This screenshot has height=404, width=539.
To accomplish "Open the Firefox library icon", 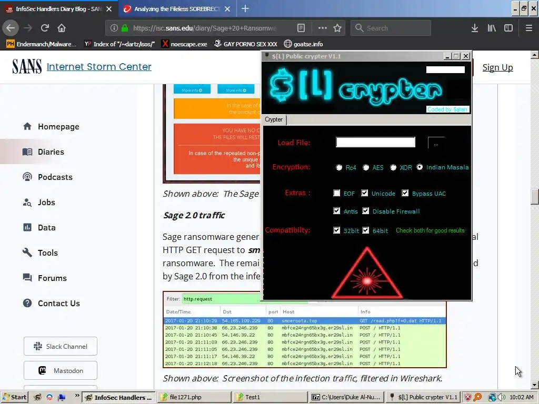I will pyautogui.click(x=492, y=28).
